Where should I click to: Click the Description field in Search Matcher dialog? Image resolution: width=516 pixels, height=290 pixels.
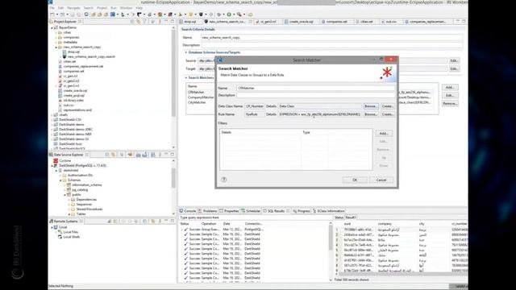click(315, 95)
